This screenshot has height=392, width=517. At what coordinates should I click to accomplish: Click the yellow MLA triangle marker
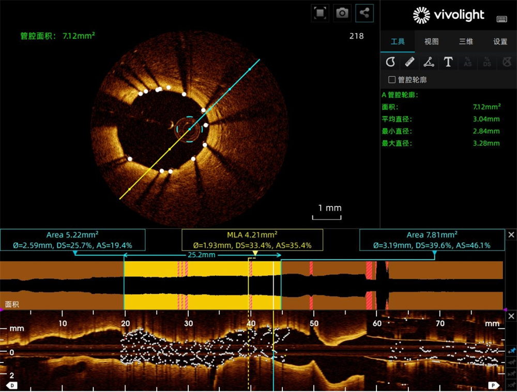(x=255, y=253)
